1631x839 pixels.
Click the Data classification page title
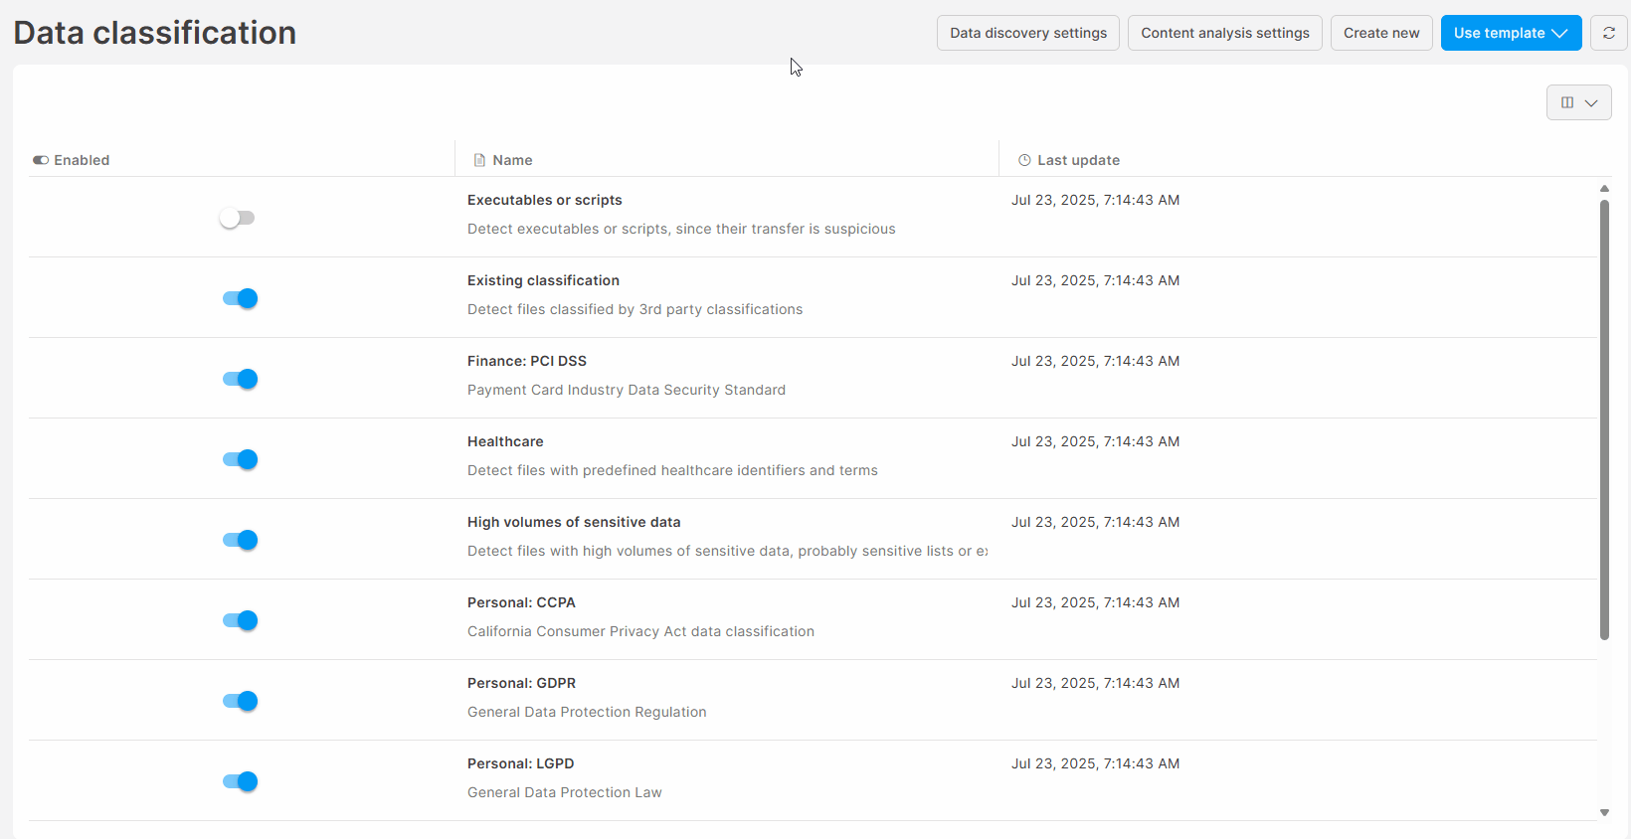pos(155,33)
